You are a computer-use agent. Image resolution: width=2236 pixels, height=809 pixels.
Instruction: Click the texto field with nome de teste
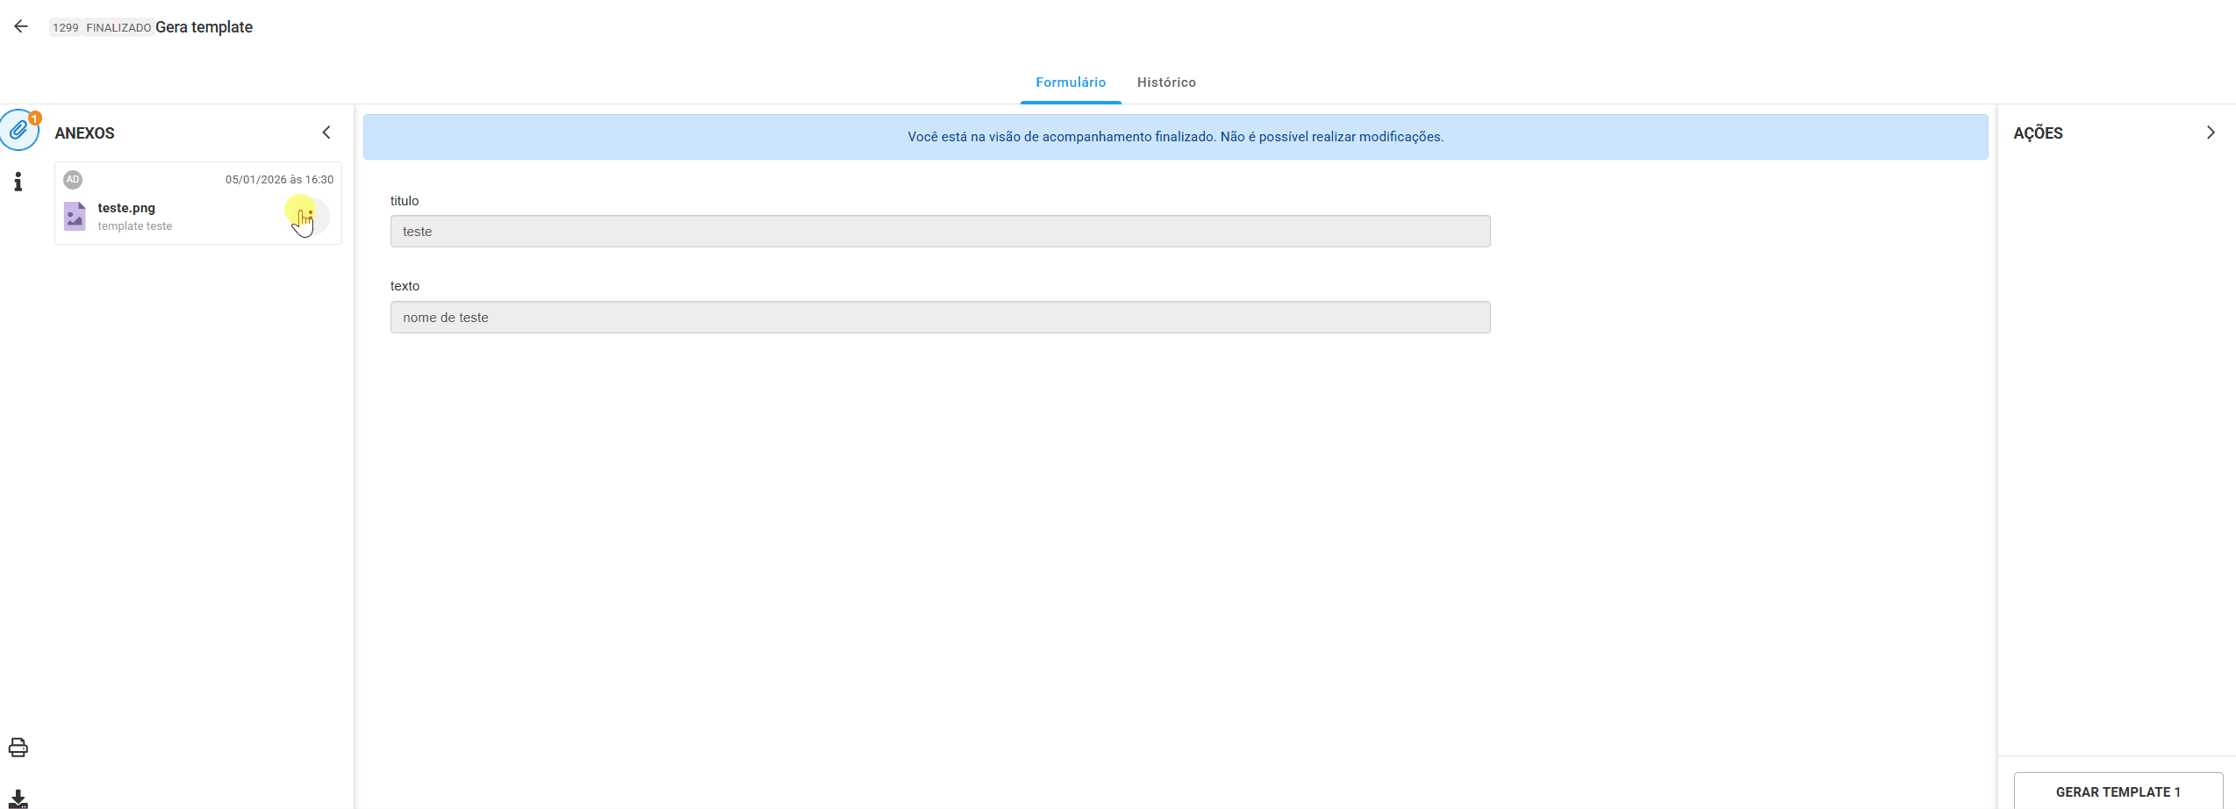940,318
